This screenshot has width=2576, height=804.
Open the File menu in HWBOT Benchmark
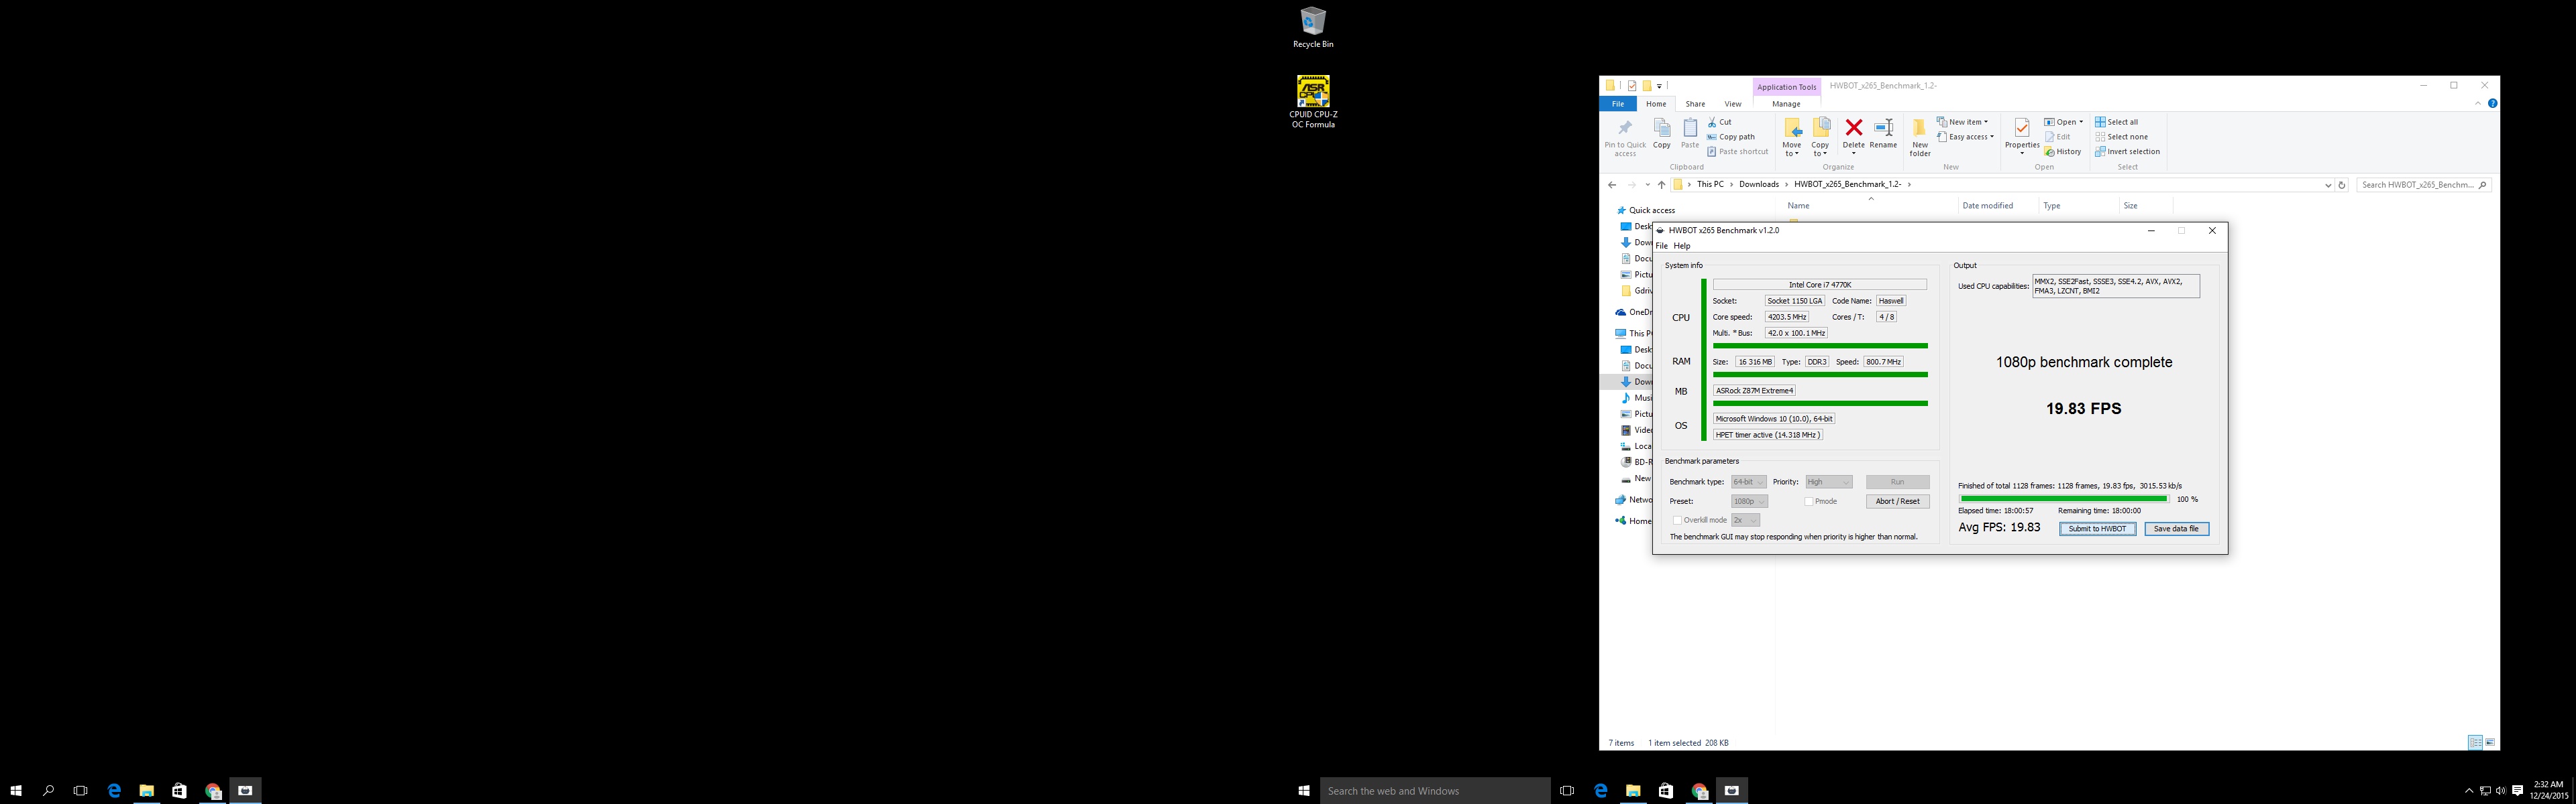[1662, 246]
